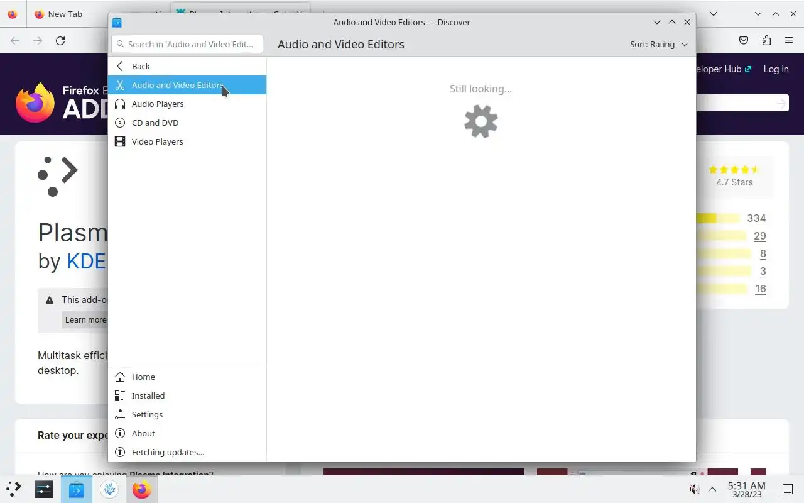Expand hidden system tray icons arrow
804x503 pixels.
tap(712, 489)
